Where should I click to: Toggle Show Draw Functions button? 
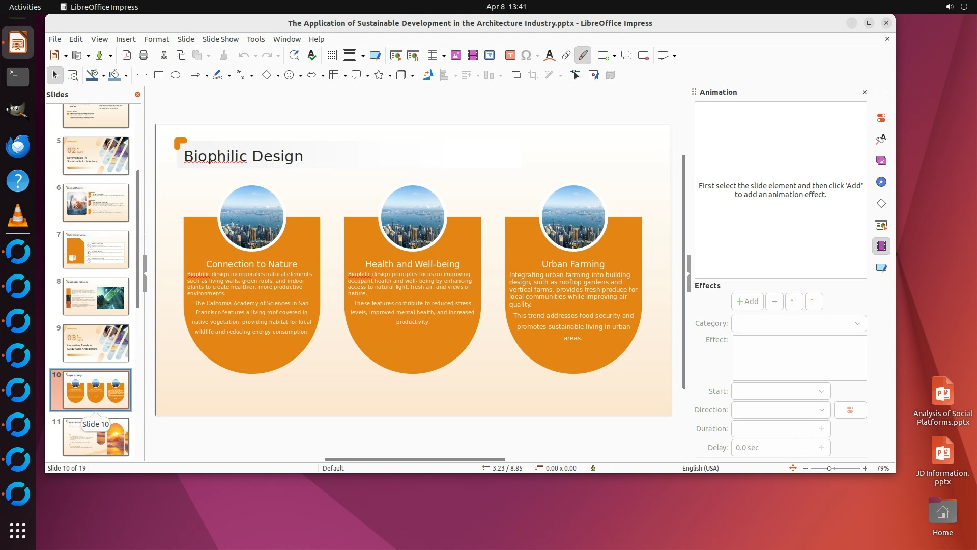(583, 56)
